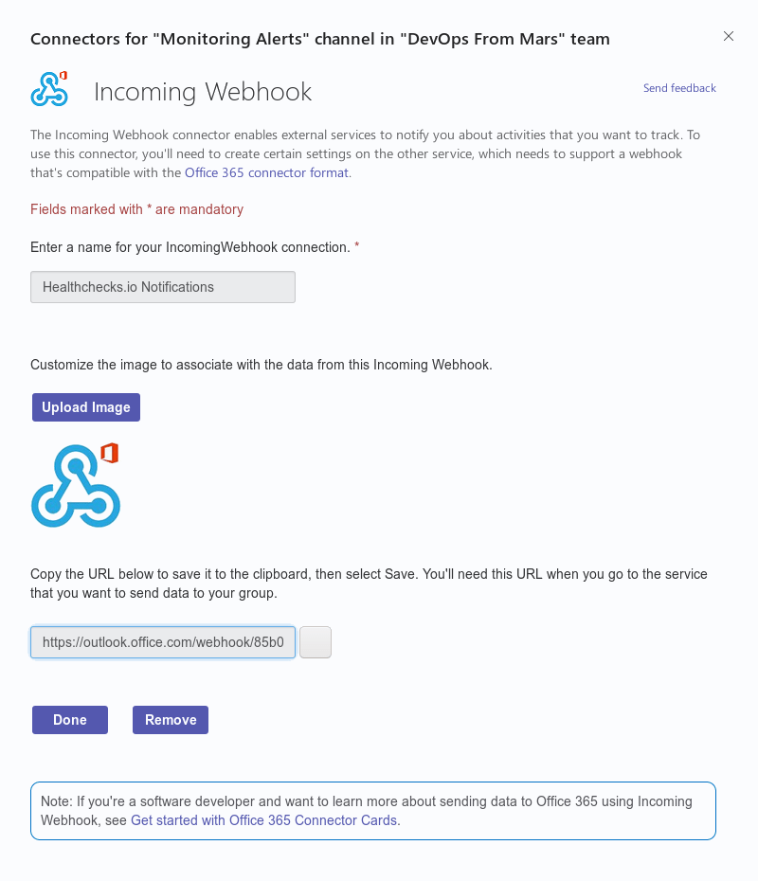Click the small Incoming Webhook header icon

49,89
